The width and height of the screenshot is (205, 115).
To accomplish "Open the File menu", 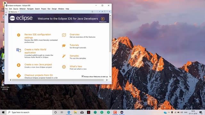I will pyautogui.click(x=6, y=9).
